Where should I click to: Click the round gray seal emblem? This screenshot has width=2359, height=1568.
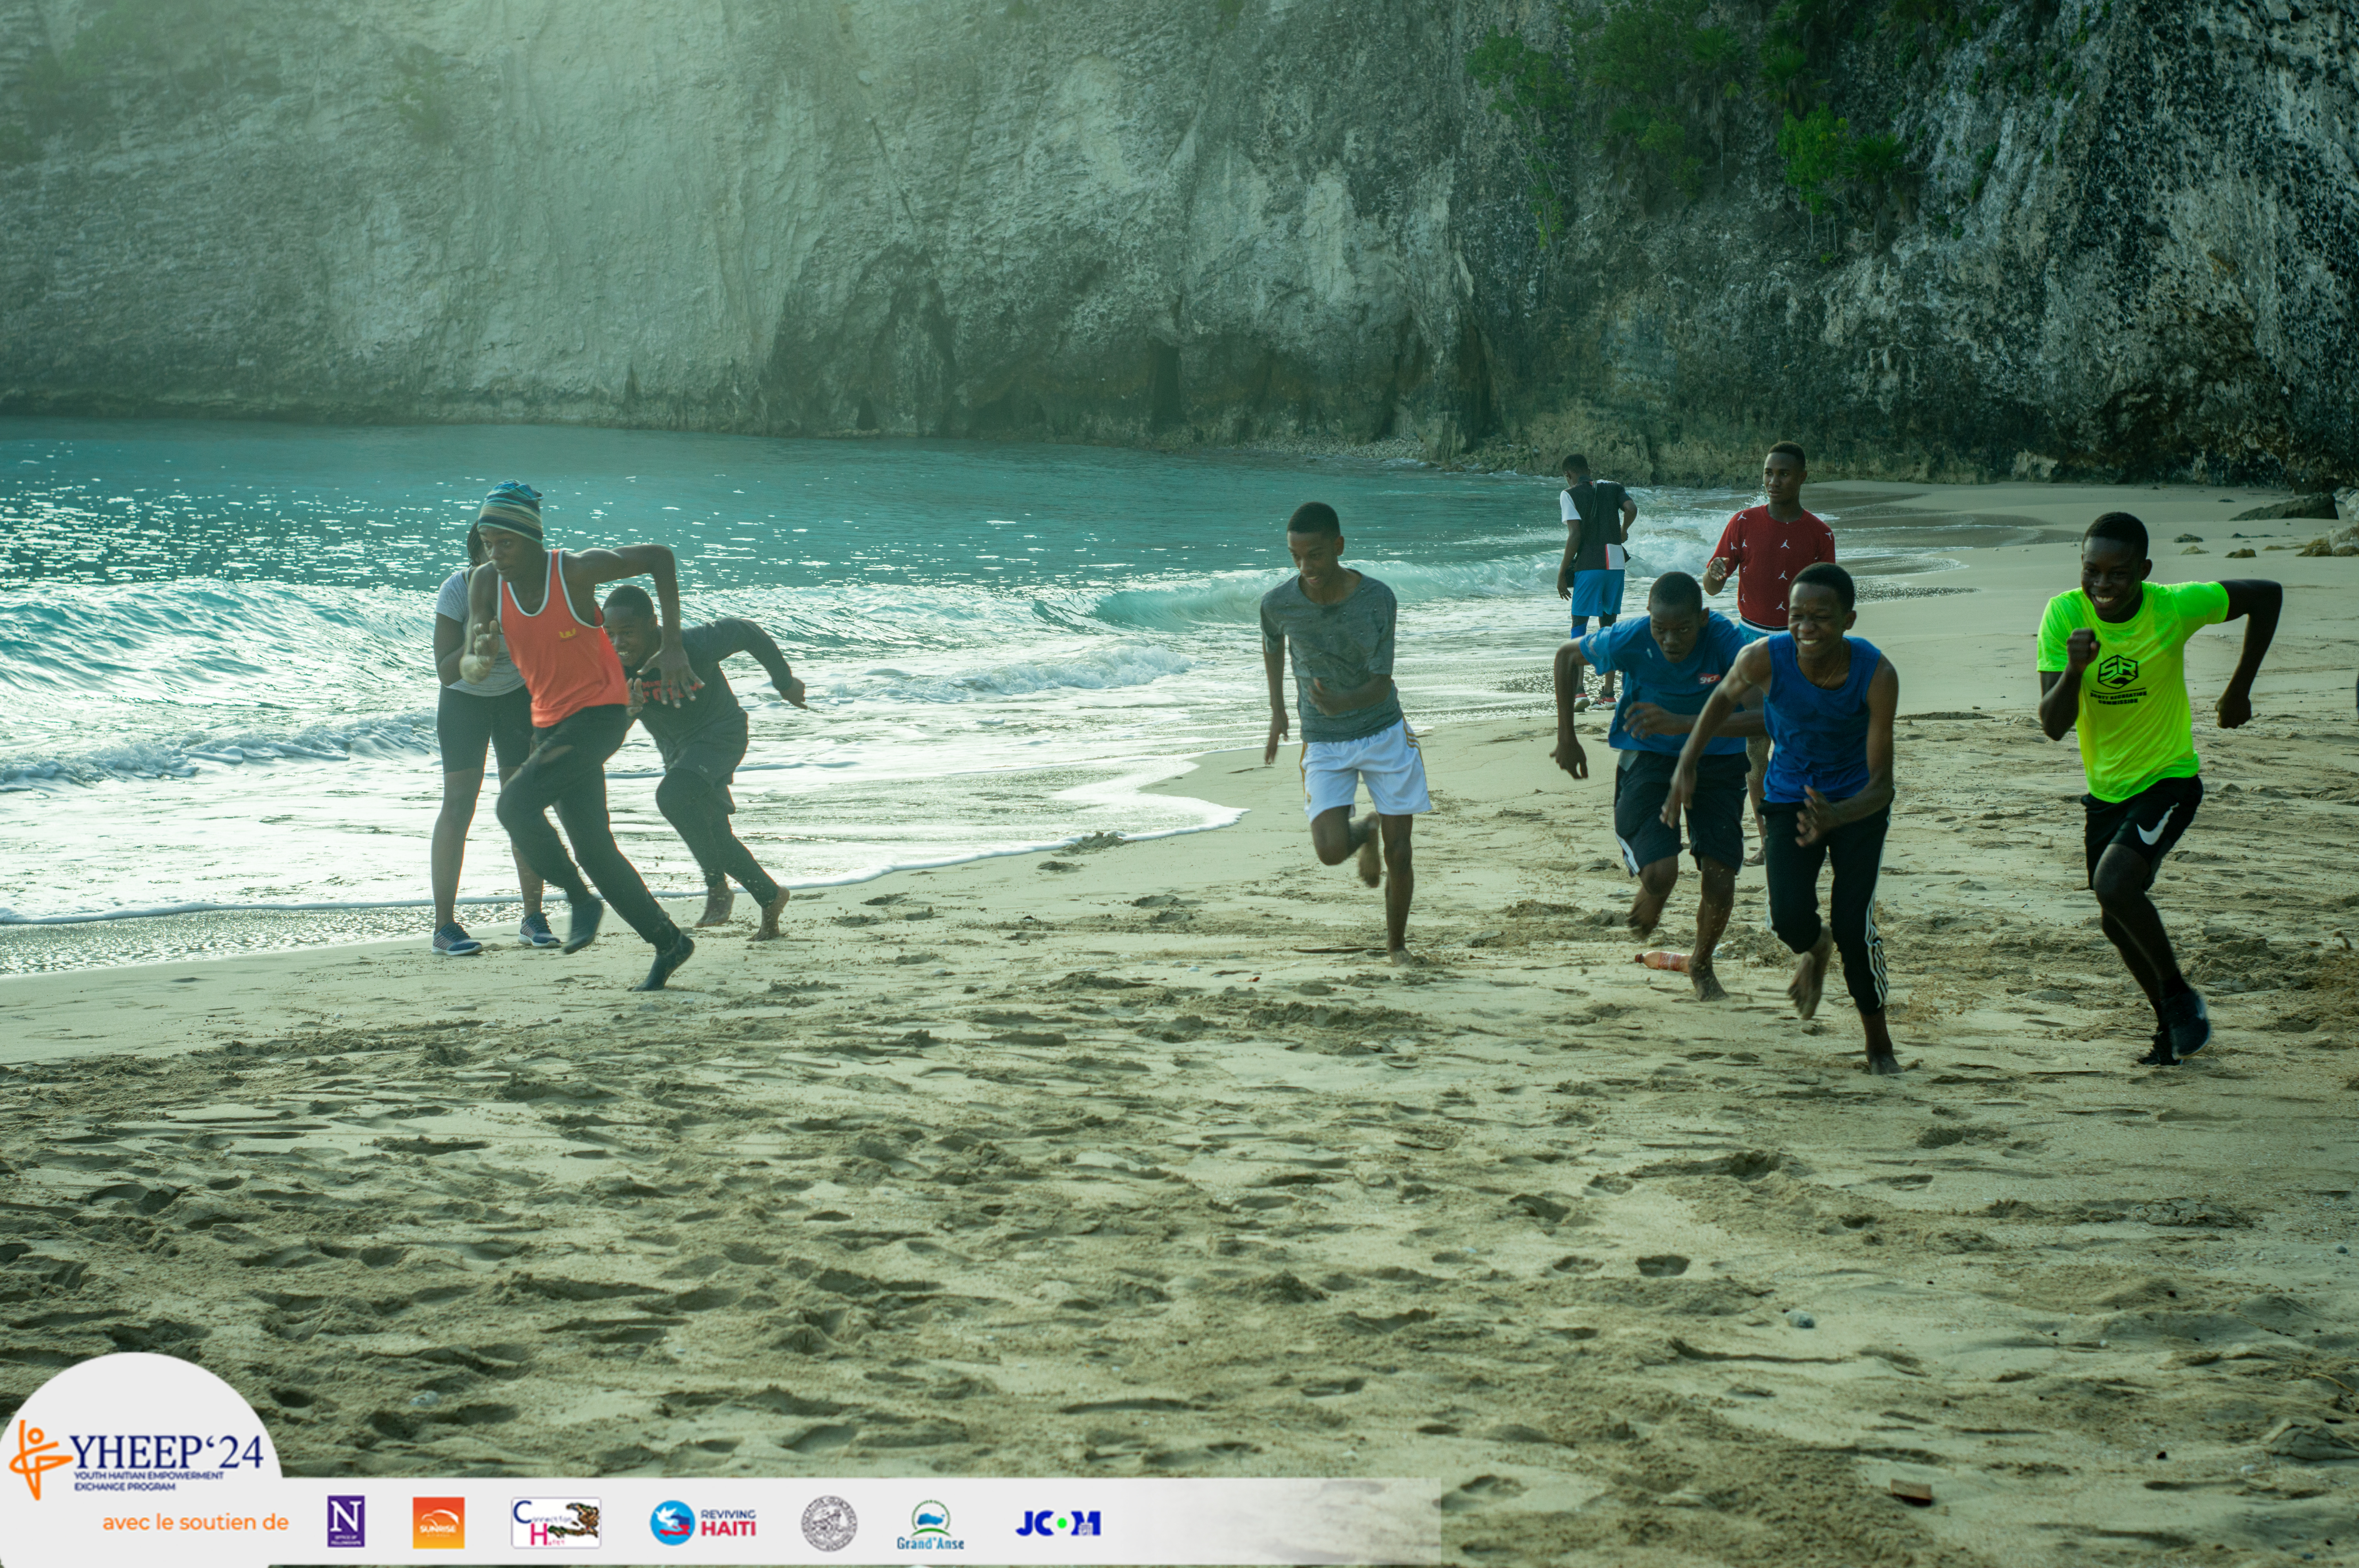tap(828, 1523)
